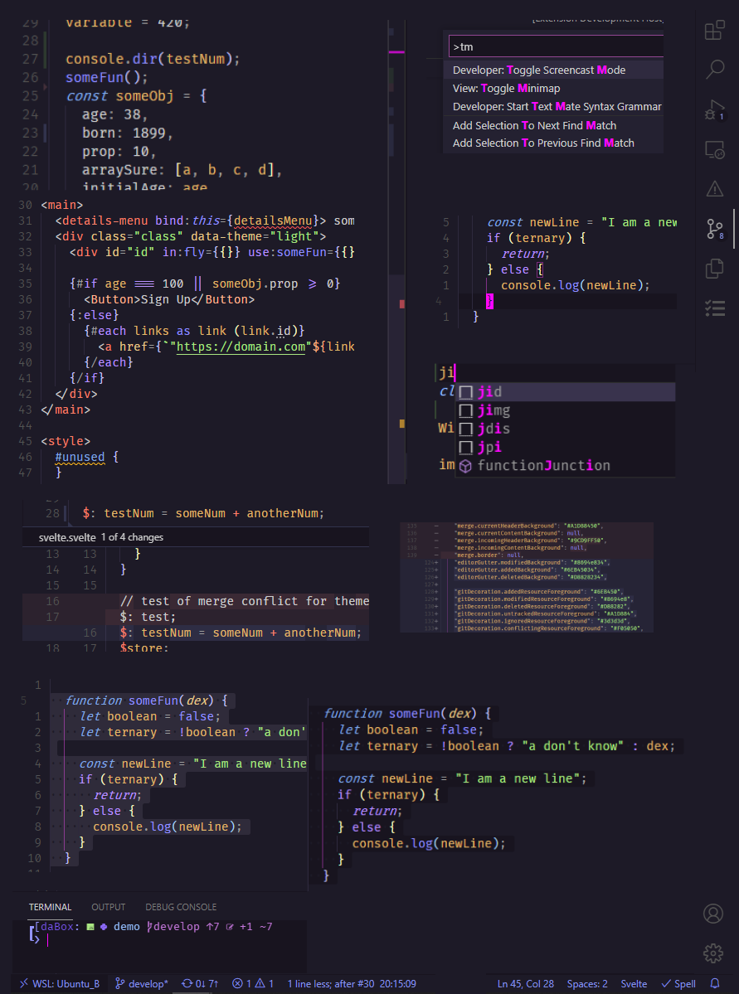Open the Manage settings gear
Image resolution: width=739 pixels, height=994 pixels.
pos(713,953)
